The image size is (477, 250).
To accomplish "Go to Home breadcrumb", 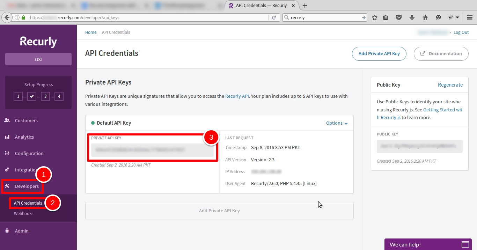I will tap(91, 32).
